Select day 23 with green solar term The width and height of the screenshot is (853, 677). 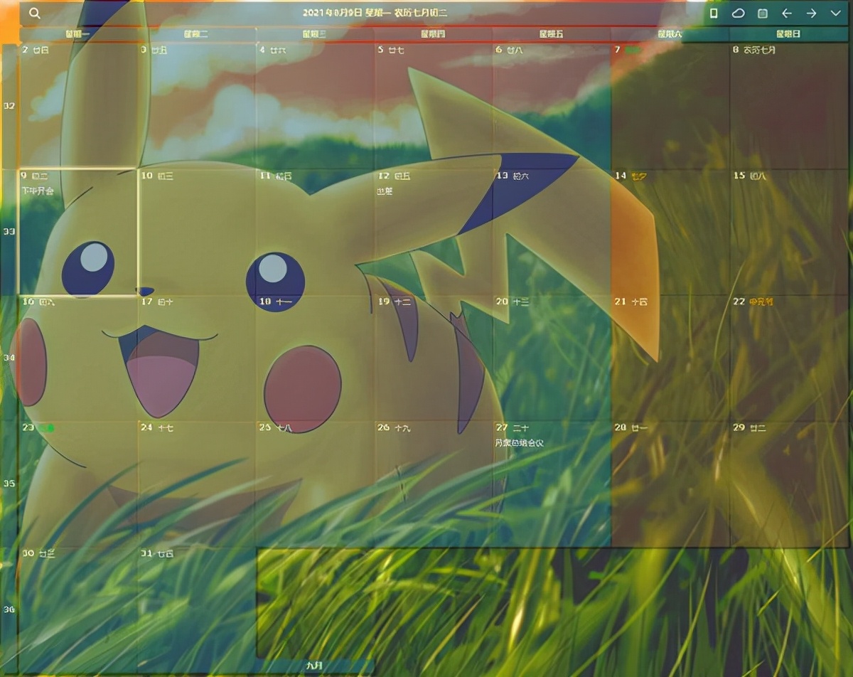[x=78, y=484]
